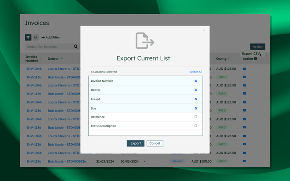Viewport: 290px width, 181px height.
Task: Click the 21/03/2024 issued date cell
Action: 105,161
